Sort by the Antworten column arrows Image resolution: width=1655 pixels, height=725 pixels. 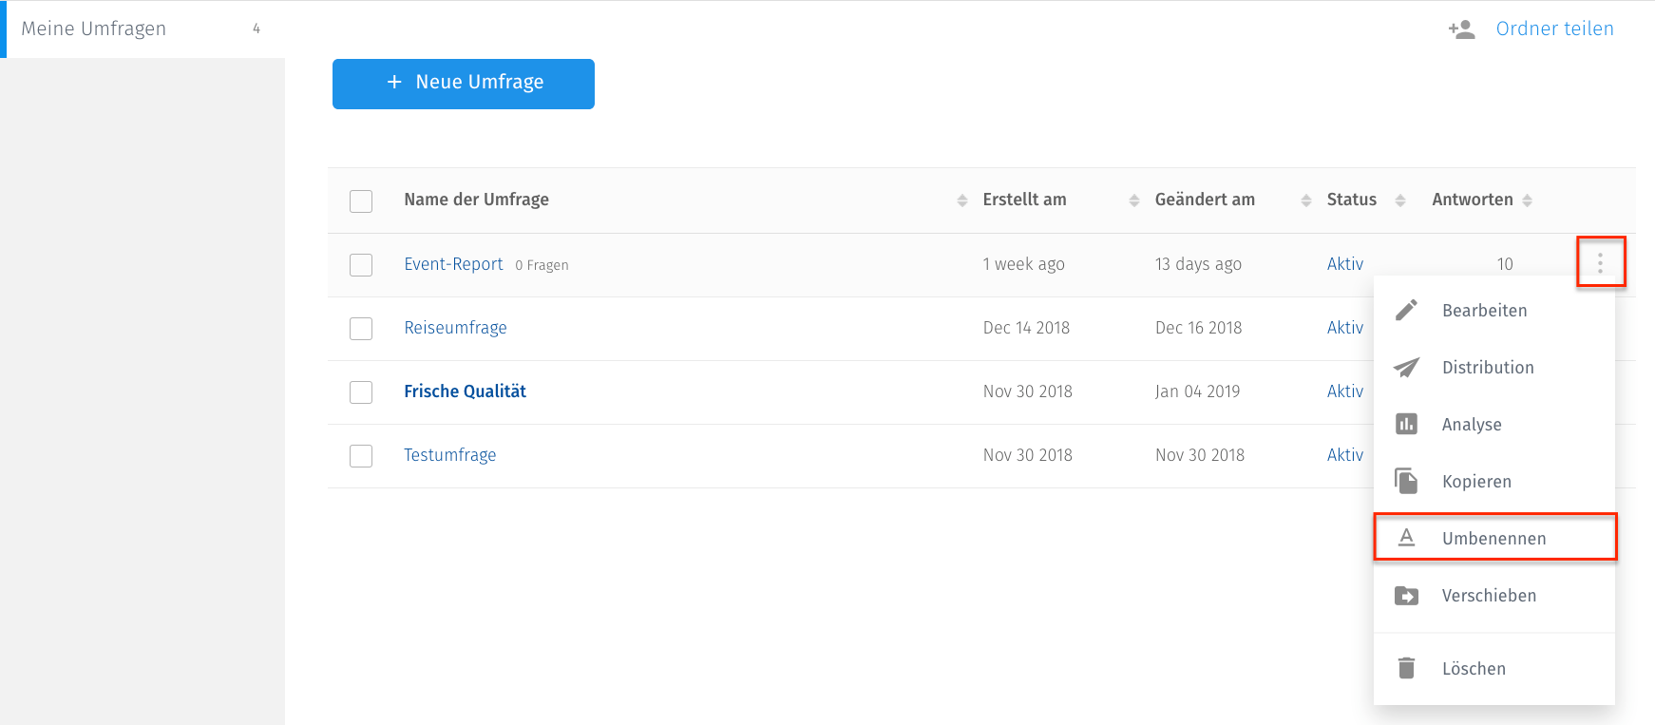1527,200
